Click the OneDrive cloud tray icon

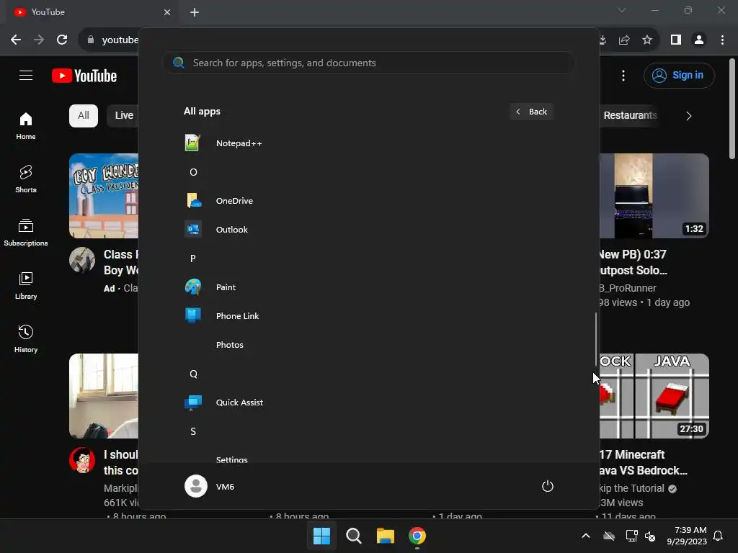tap(609, 536)
